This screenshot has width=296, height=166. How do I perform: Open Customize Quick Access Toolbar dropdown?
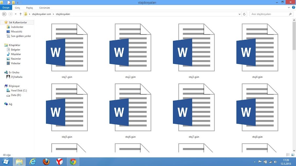coord(18,3)
